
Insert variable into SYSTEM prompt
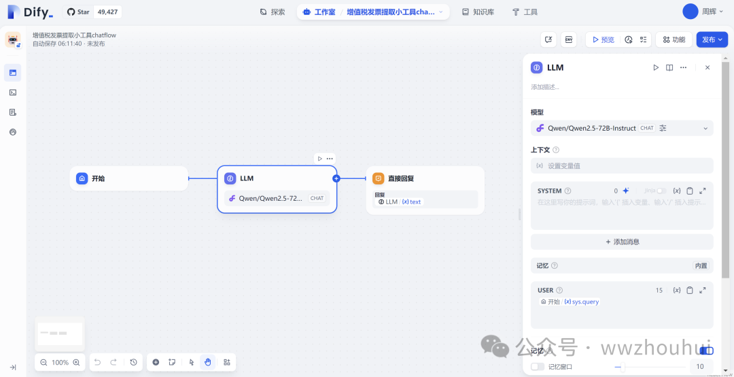pos(676,191)
